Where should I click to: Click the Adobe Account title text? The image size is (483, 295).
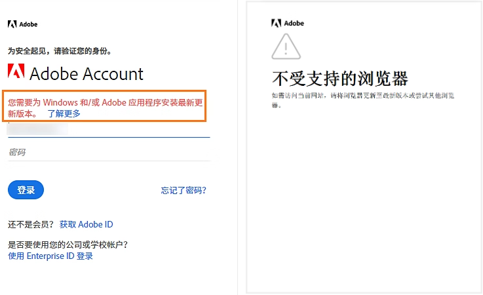click(86, 73)
